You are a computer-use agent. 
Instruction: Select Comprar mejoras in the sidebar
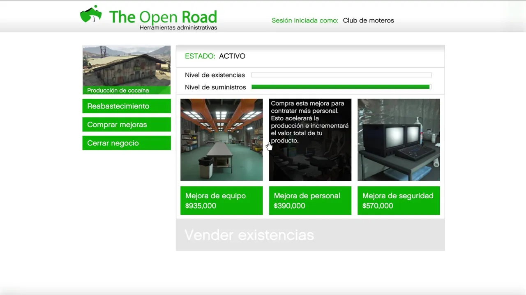click(x=127, y=125)
